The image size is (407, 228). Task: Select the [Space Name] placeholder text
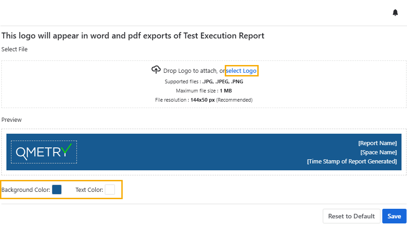click(378, 152)
